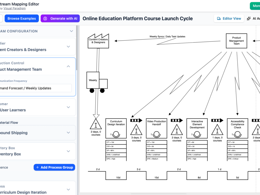Click the inventory triangle showing 2 days, 0 courses
The height and width of the screenshot is (195, 260).
[95, 126]
